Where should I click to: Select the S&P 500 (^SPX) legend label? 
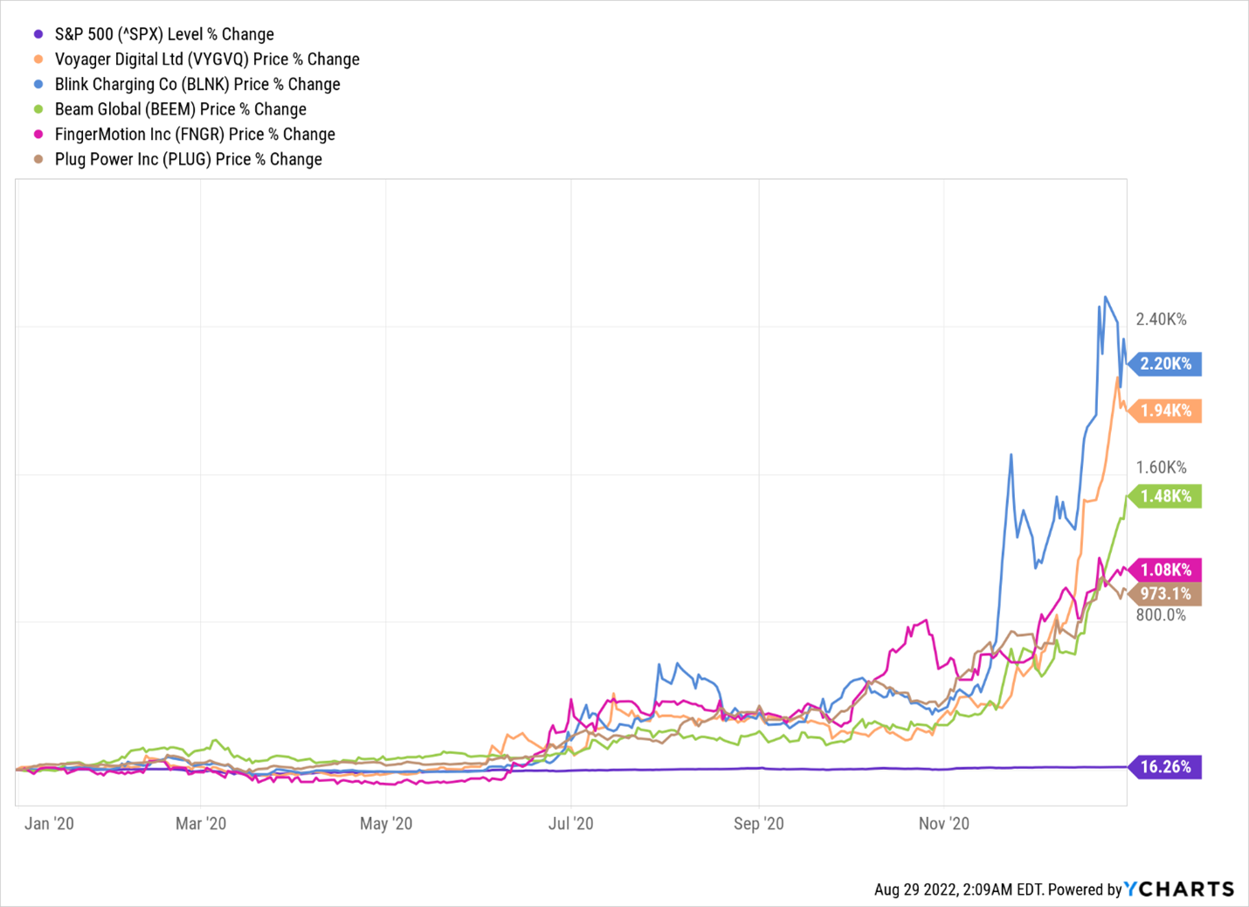pos(164,34)
